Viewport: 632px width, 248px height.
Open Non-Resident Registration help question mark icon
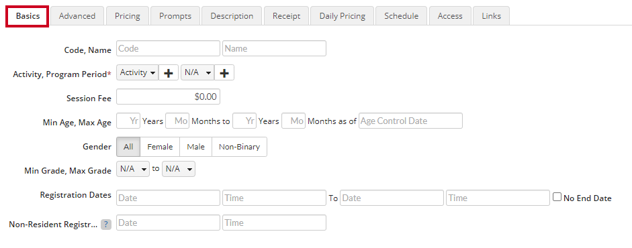tap(106, 225)
